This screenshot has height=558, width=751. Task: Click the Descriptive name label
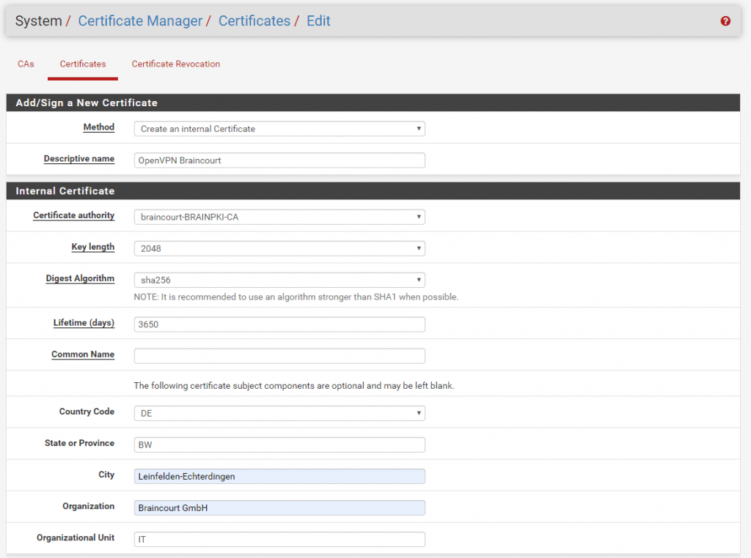[x=79, y=159]
